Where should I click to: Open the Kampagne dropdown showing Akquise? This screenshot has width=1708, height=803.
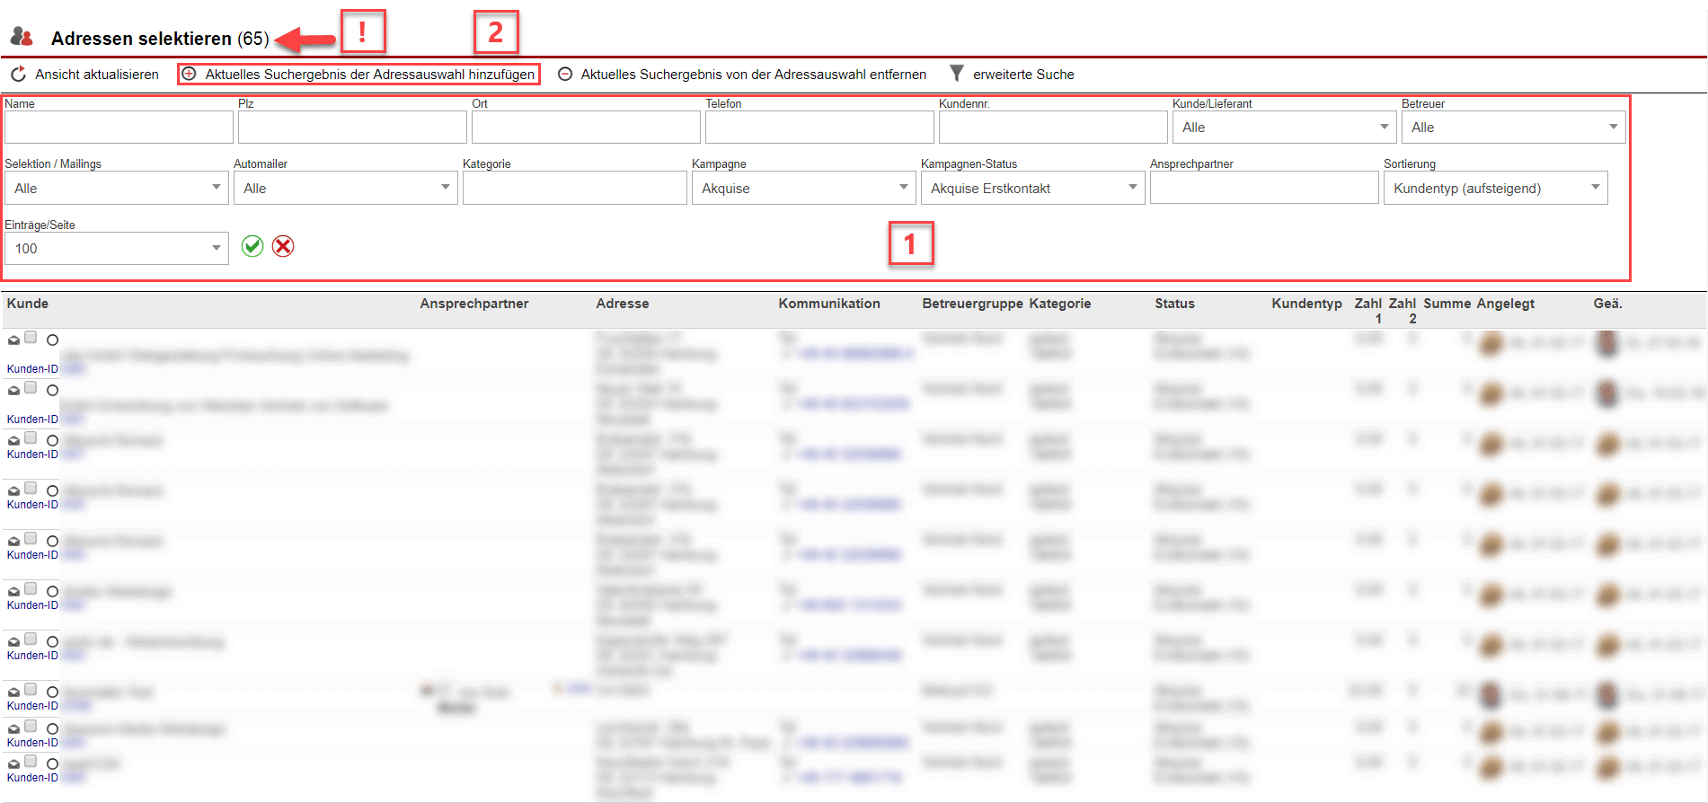803,188
